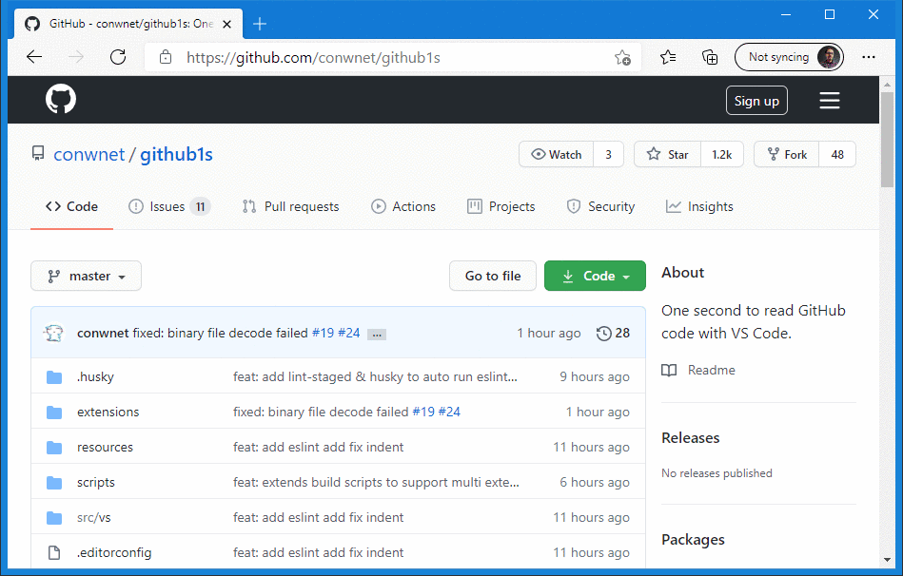Open the profile avatar next to Not syncing
The height and width of the screenshot is (576, 903).
click(x=829, y=57)
